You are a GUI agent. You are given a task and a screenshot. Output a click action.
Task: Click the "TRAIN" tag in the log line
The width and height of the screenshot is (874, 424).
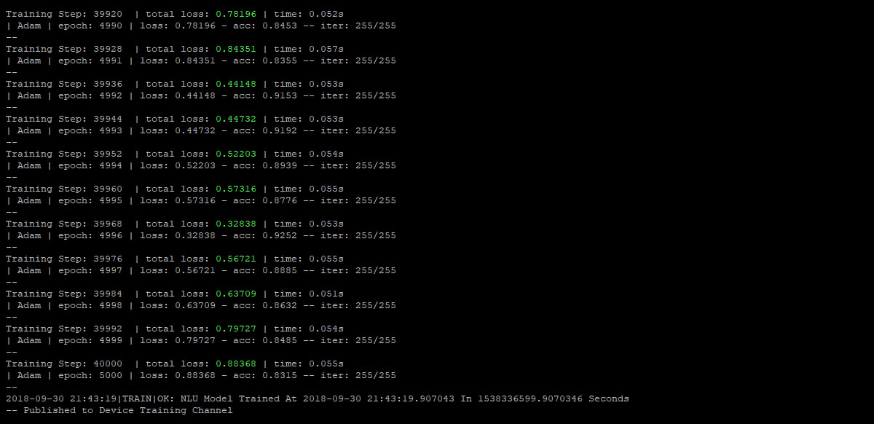pos(137,399)
